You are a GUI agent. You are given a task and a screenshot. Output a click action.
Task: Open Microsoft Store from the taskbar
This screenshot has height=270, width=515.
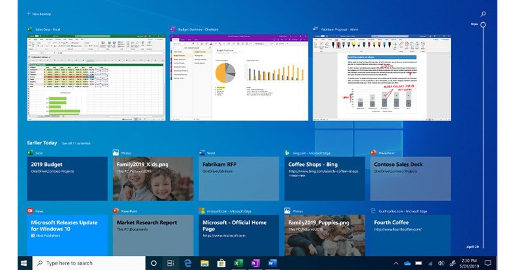pos(221,263)
